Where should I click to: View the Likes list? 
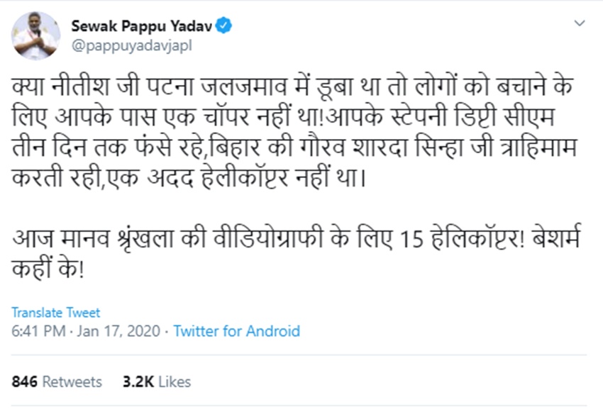pos(175,382)
